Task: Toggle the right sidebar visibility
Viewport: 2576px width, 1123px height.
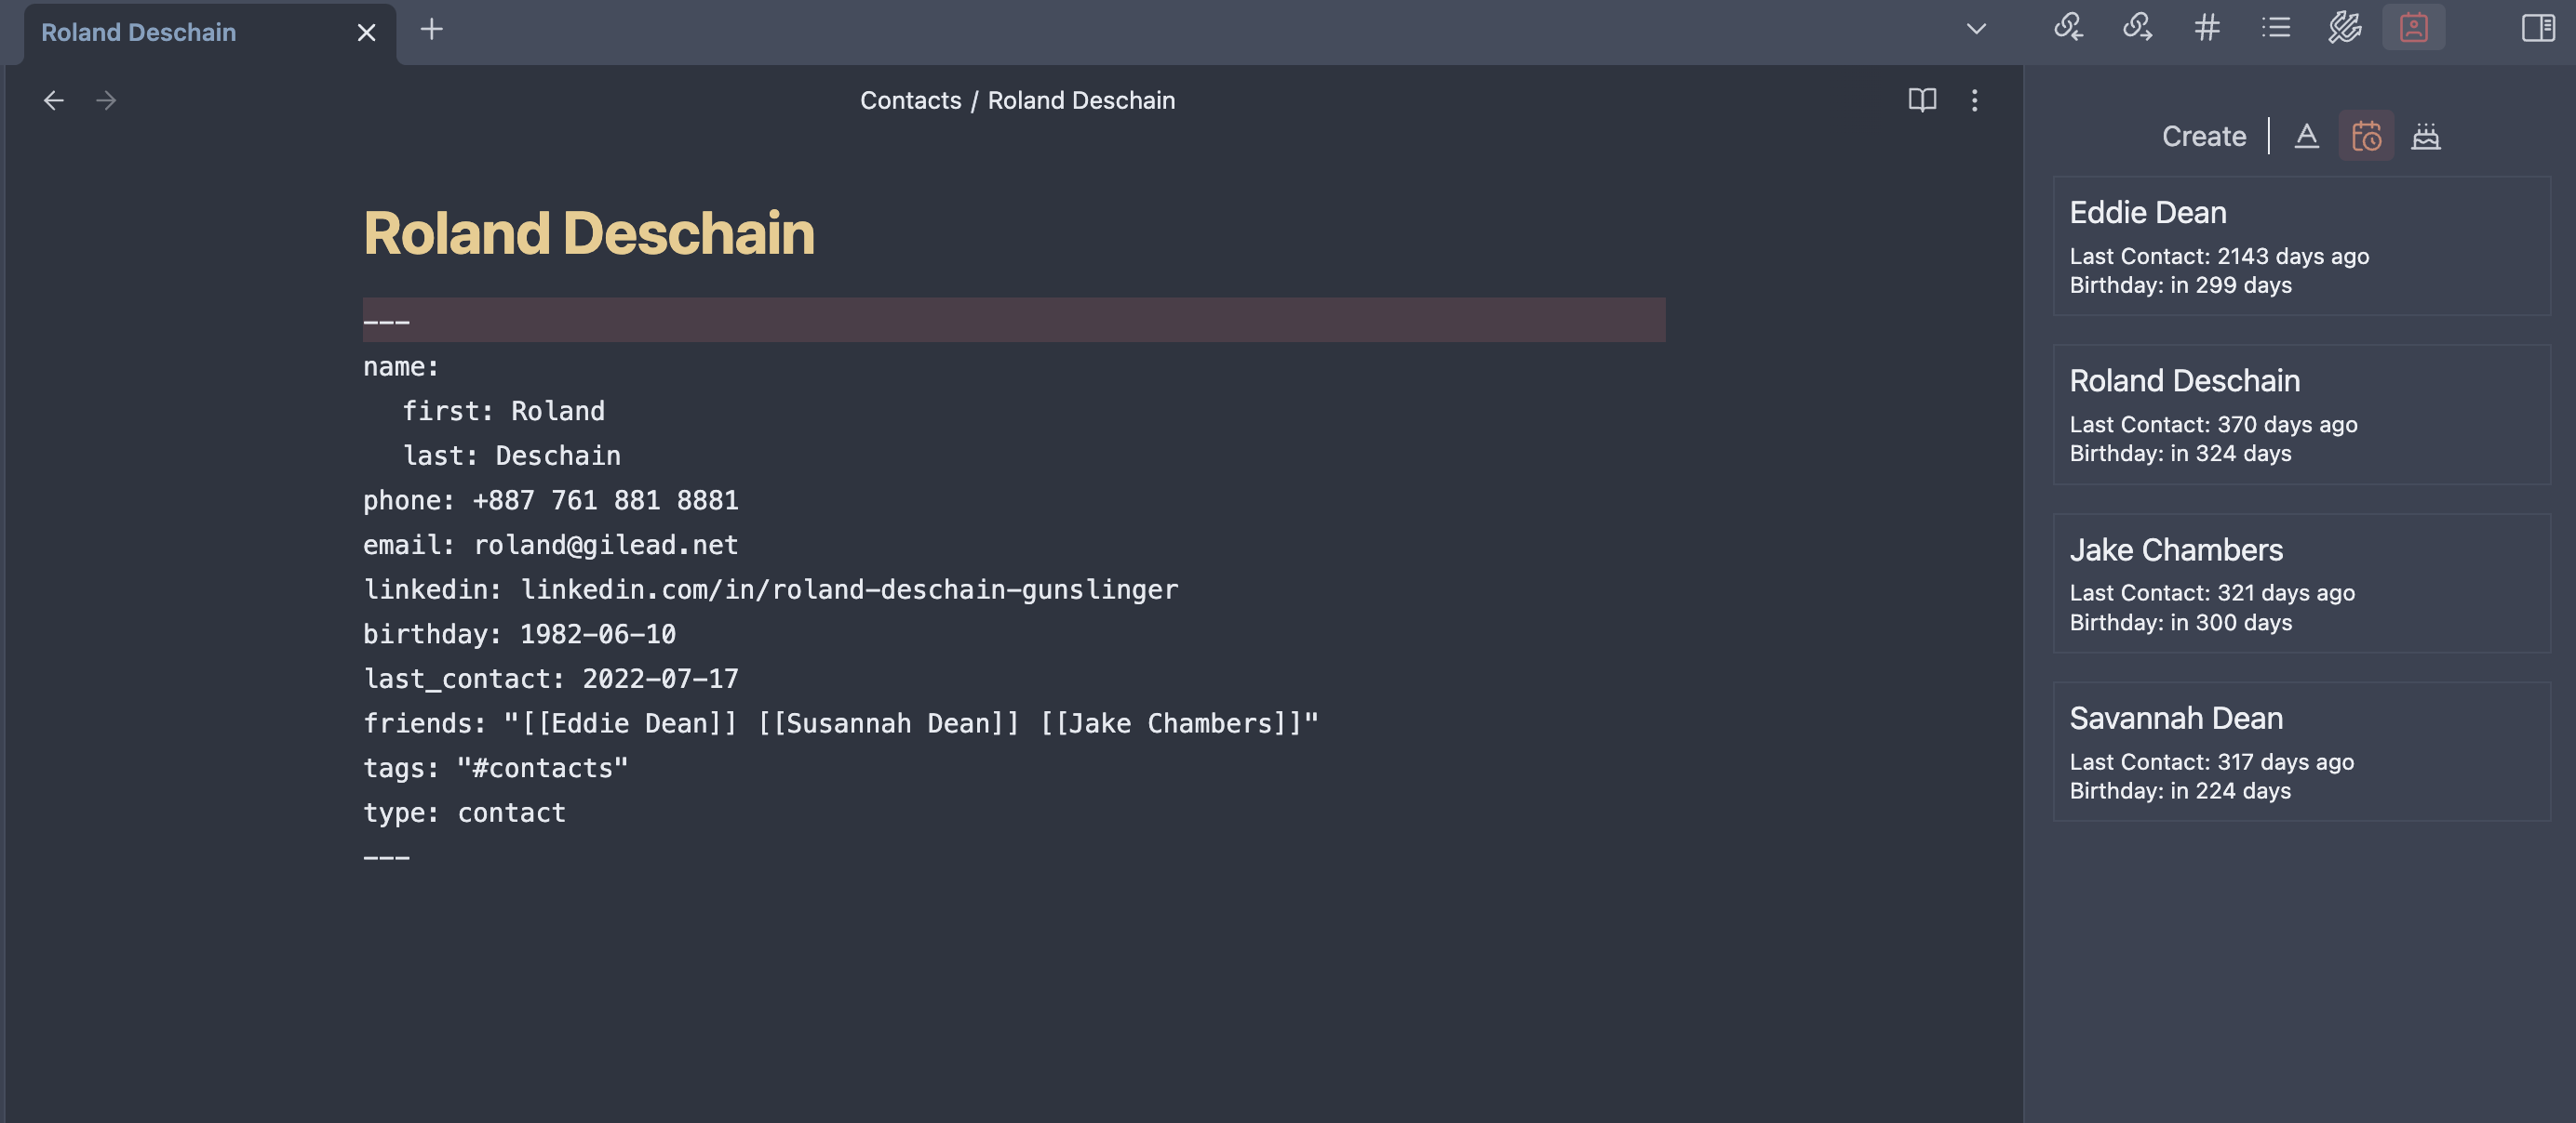Action: pyautogui.click(x=2538, y=28)
